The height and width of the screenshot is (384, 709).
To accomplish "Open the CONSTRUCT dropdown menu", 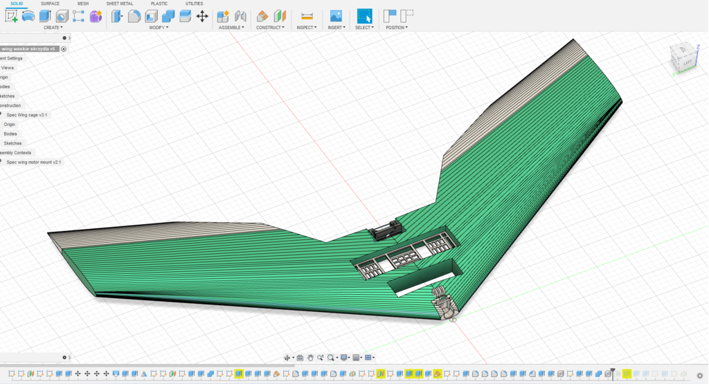I will click(x=270, y=28).
